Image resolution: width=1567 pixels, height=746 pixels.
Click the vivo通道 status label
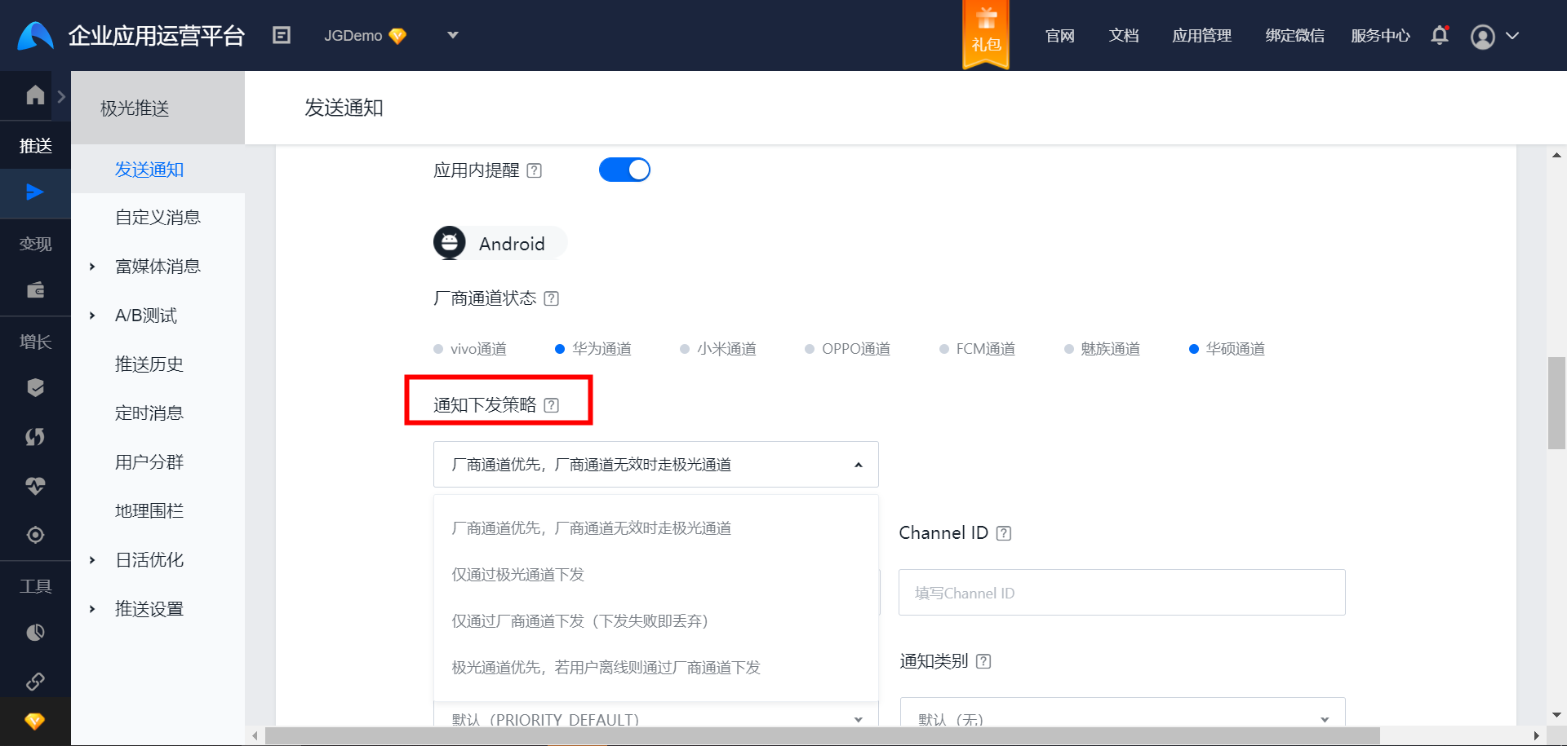point(478,349)
